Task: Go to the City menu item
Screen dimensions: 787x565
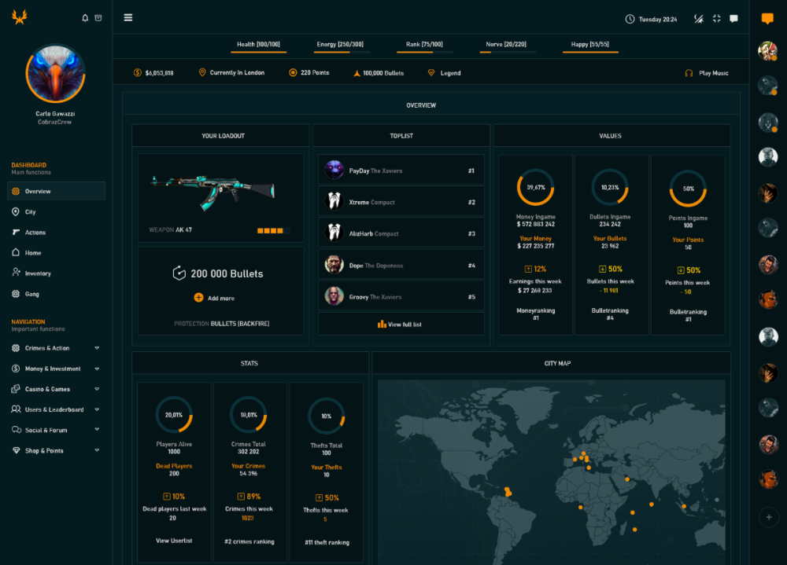Action: 30,212
